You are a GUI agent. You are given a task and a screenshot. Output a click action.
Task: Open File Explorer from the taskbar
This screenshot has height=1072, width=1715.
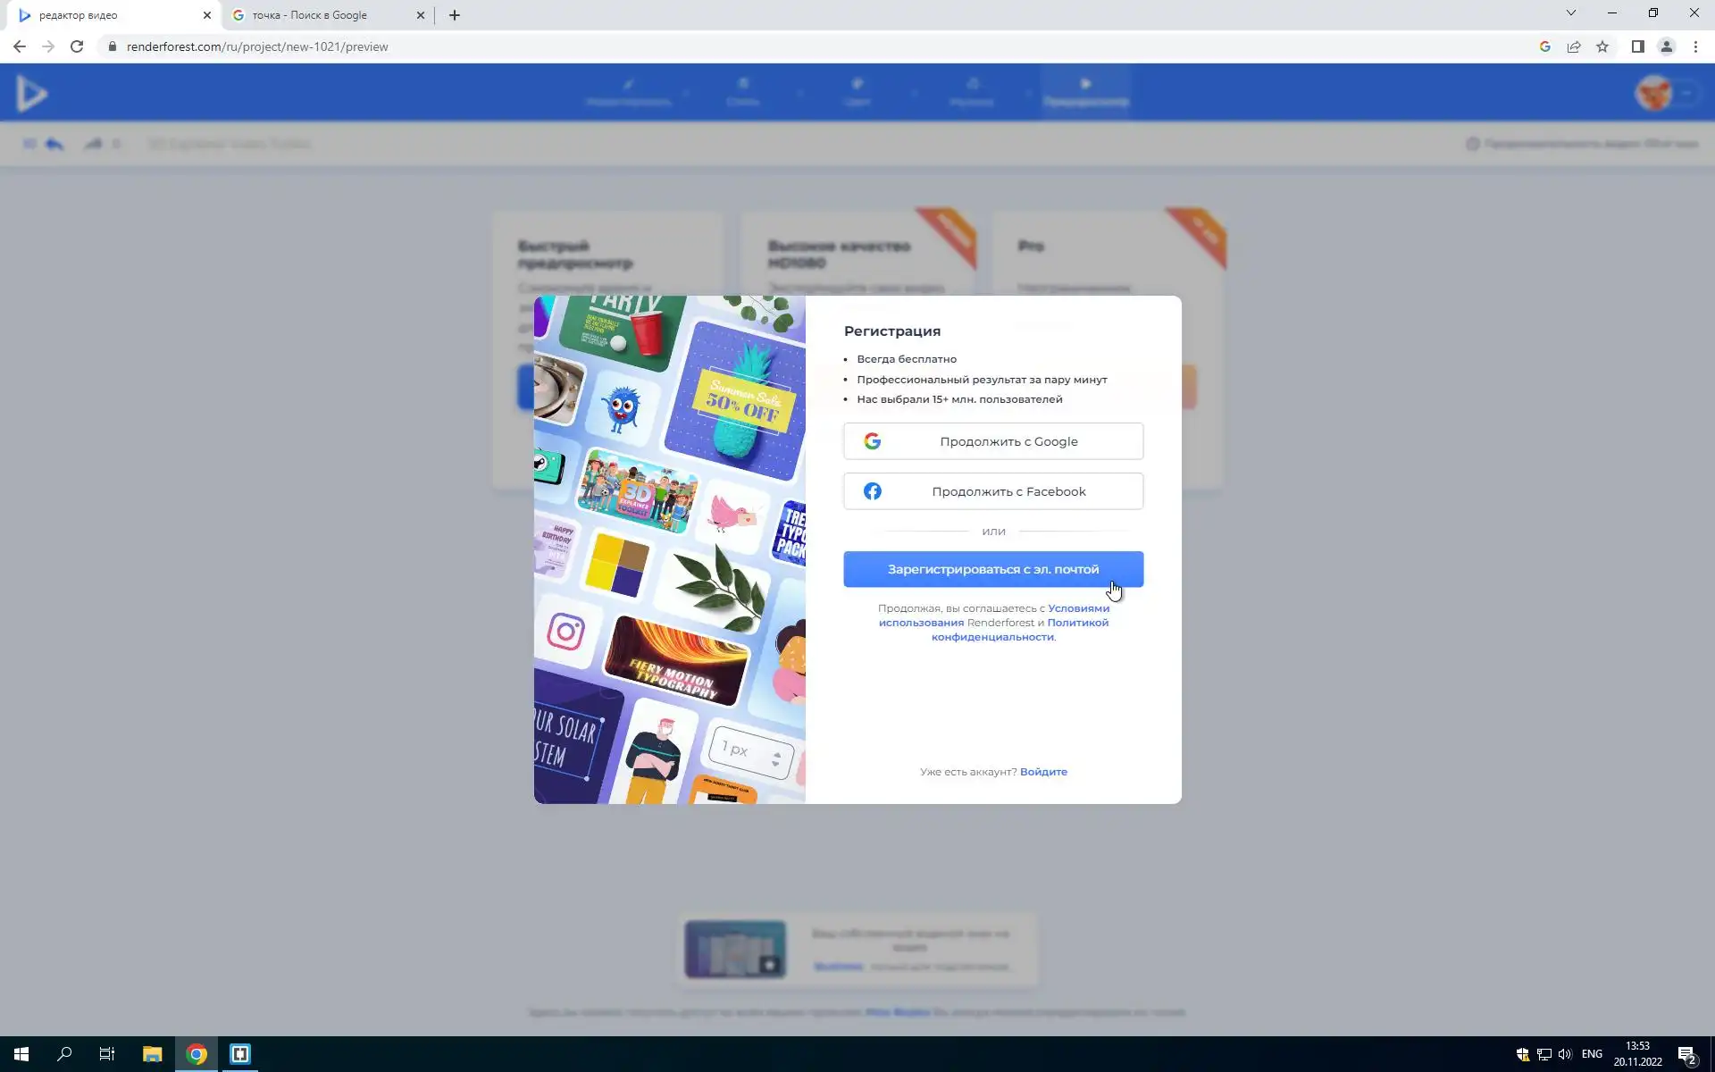pyautogui.click(x=152, y=1054)
